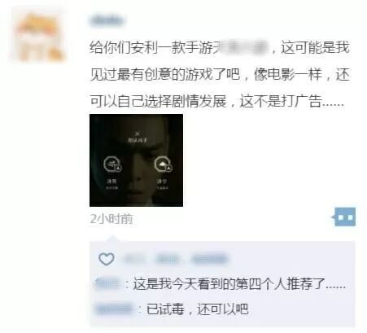Viewport: 367px width, 333px height.
Task: Reply to comment 这是我今天看到的第四个人推荐了
Action: 239,284
